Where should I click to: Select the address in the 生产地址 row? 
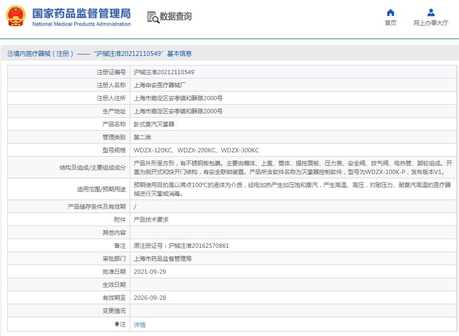(x=178, y=111)
